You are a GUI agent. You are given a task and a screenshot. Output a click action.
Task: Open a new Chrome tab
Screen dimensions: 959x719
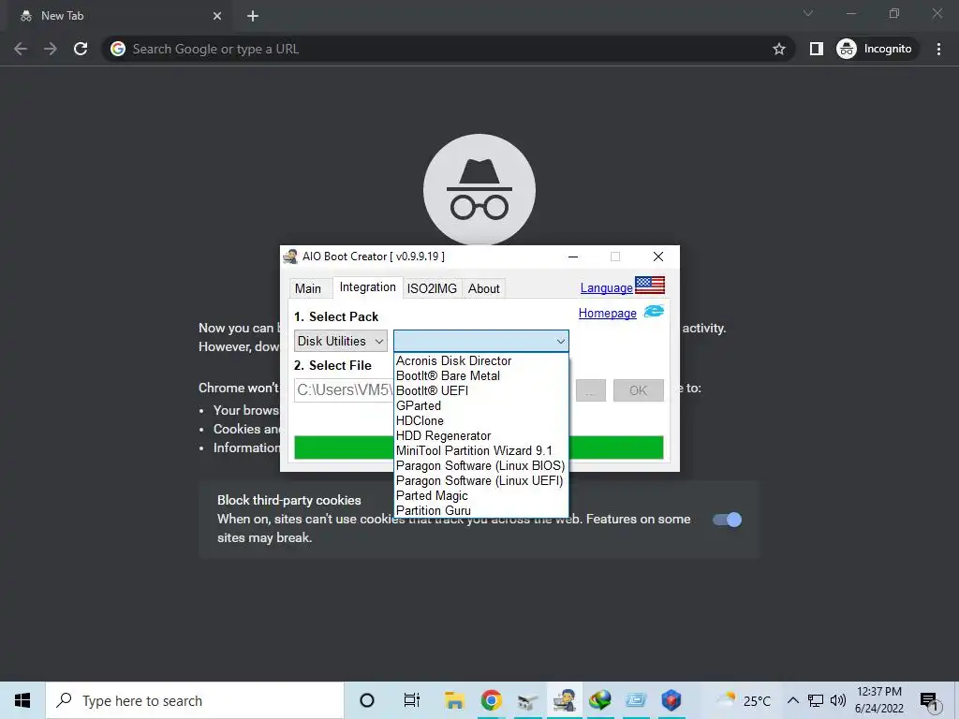(x=253, y=17)
